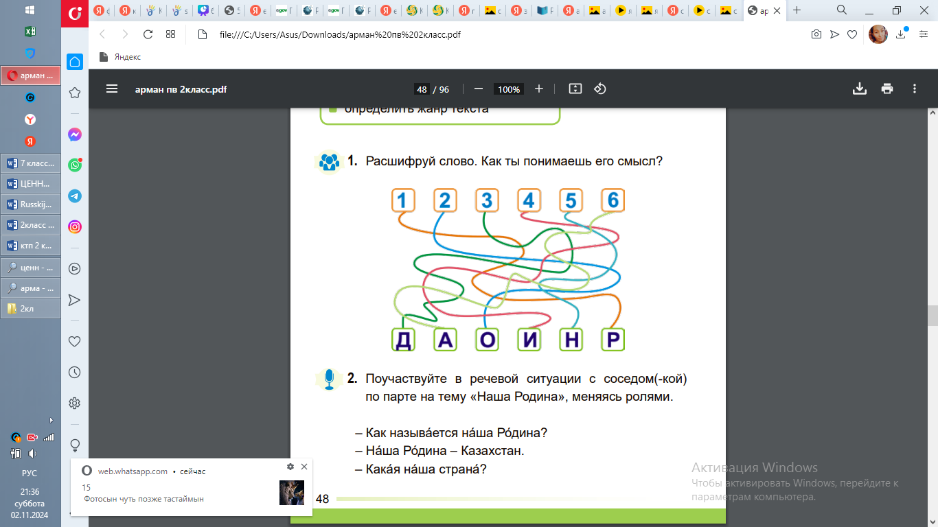Go forward to the next page
Screen dimensions: 938x527
pyautogui.click(x=124, y=34)
